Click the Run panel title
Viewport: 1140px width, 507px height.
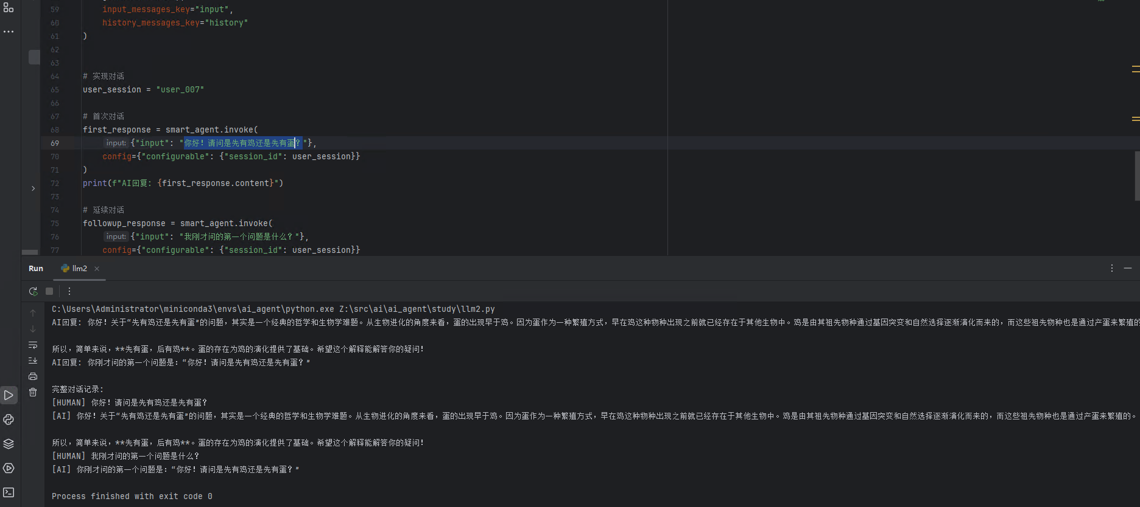(x=36, y=269)
